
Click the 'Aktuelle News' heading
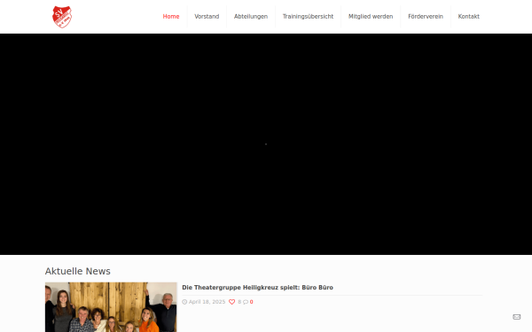pos(78,272)
